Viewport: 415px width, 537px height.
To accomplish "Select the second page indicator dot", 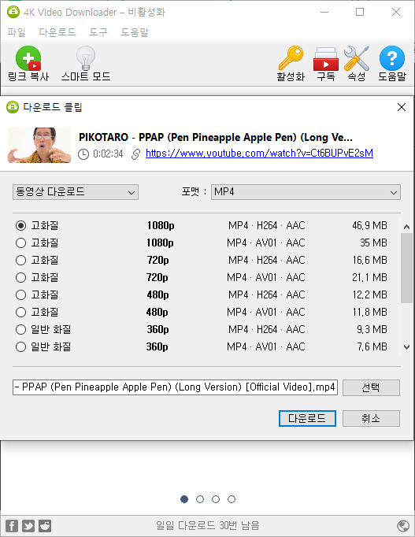I will (x=200, y=499).
